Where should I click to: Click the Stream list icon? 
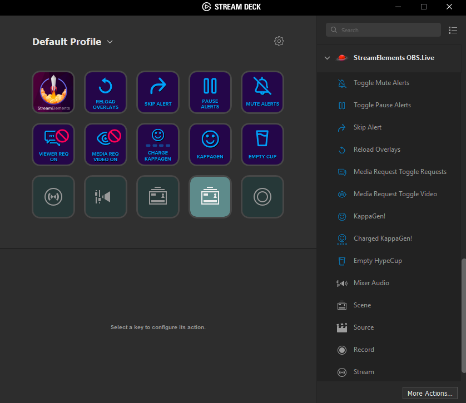pyautogui.click(x=342, y=372)
